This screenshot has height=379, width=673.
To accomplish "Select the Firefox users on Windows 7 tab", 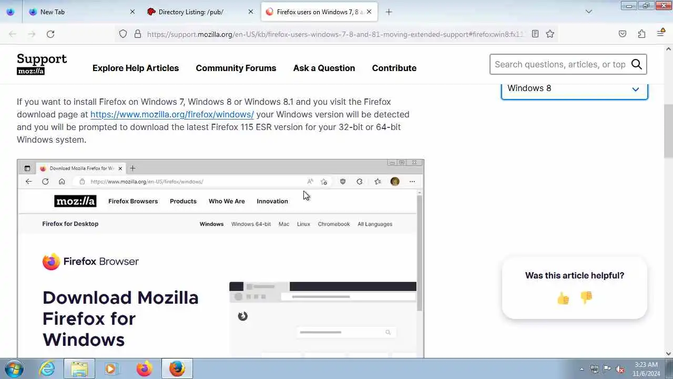I will pos(319,12).
